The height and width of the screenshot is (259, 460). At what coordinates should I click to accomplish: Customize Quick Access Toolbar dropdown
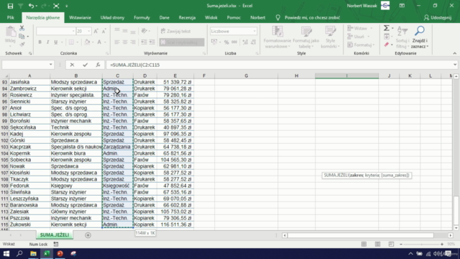point(67,6)
